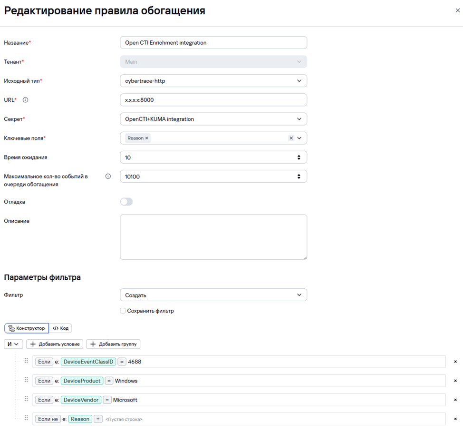The image size is (463, 432).
Task: Toggle the Отладка debug switch
Action: point(126,202)
